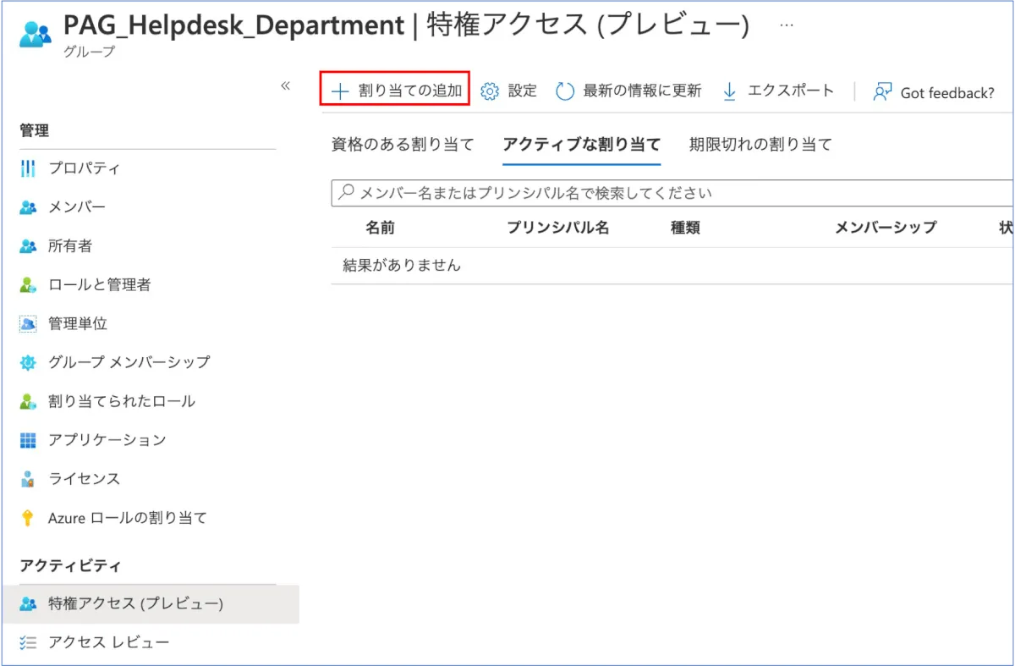
Task: Open 設定 via the gear icon
Action: coord(490,91)
